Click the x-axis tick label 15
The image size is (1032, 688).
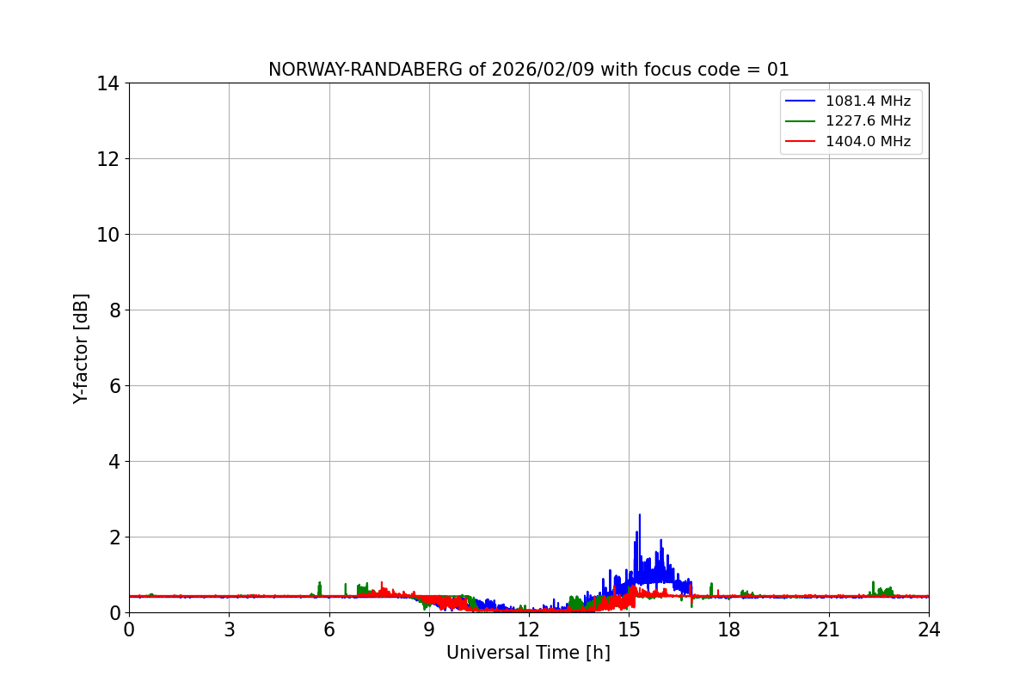[629, 630]
